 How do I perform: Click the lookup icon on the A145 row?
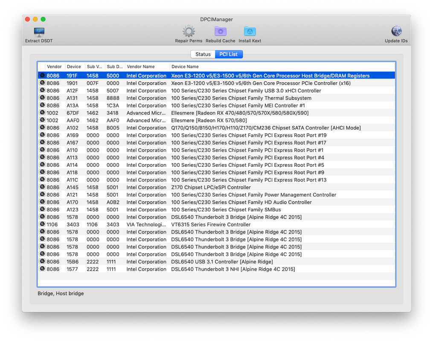pos(42,187)
